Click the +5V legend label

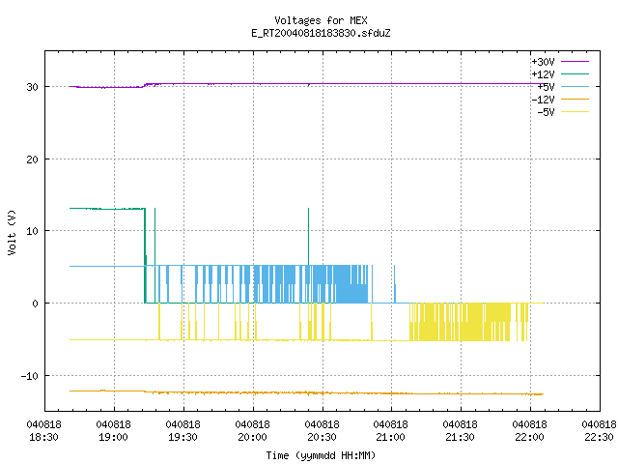point(546,87)
